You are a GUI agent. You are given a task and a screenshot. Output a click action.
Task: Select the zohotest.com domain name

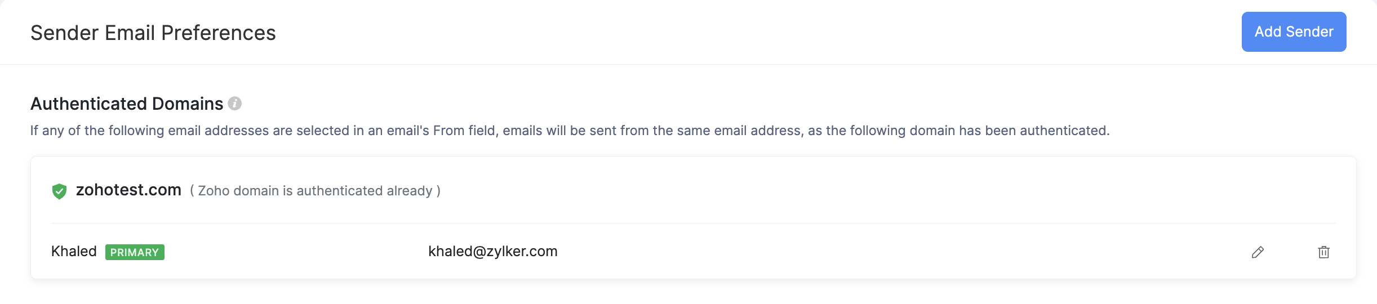point(128,190)
